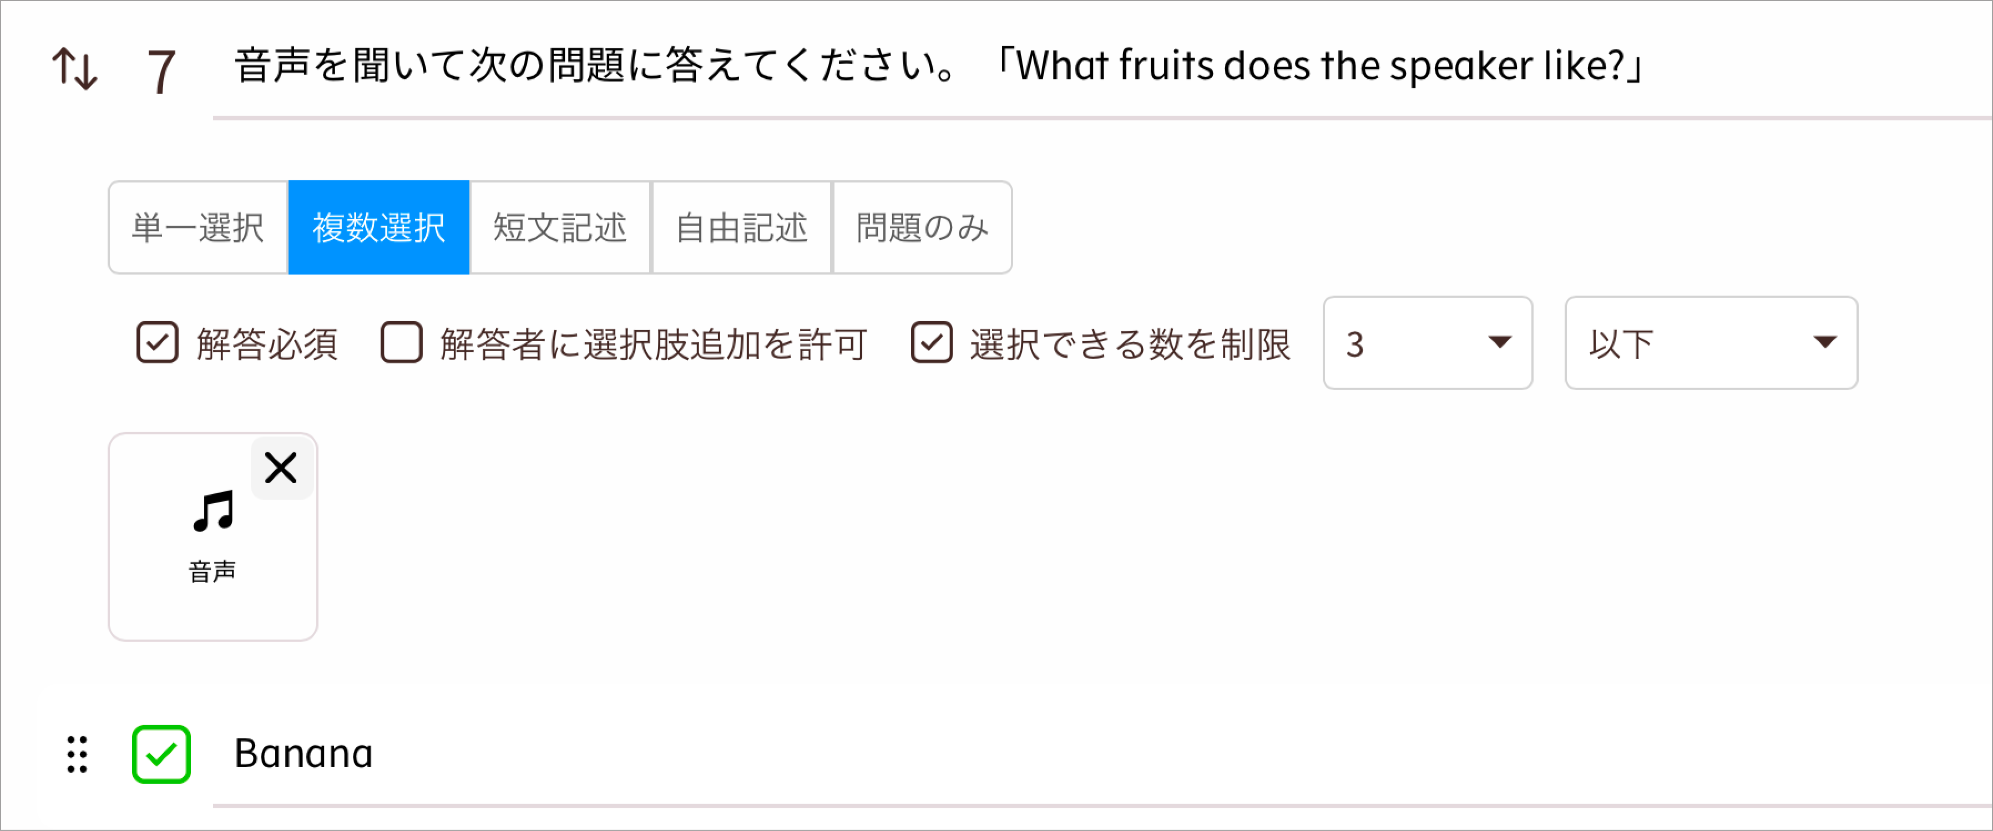This screenshot has width=1993, height=831.
Task: Click the 解答必須 label text
Action: click(267, 343)
